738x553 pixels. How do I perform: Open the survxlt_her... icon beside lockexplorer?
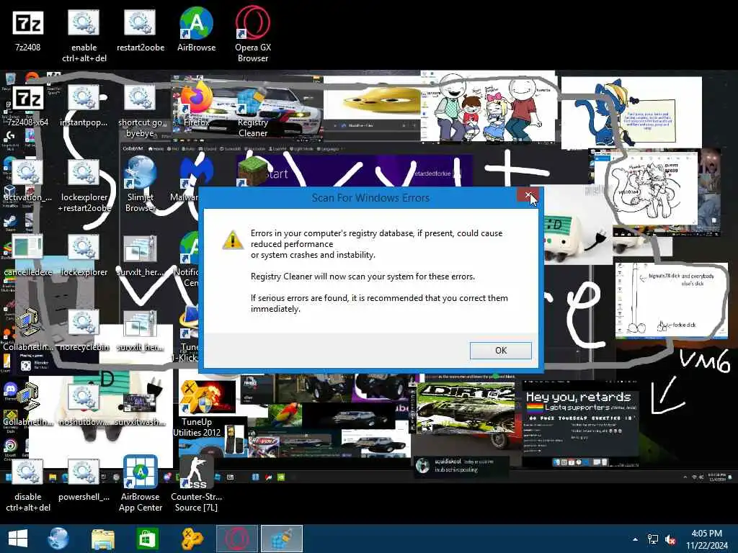pos(141,255)
